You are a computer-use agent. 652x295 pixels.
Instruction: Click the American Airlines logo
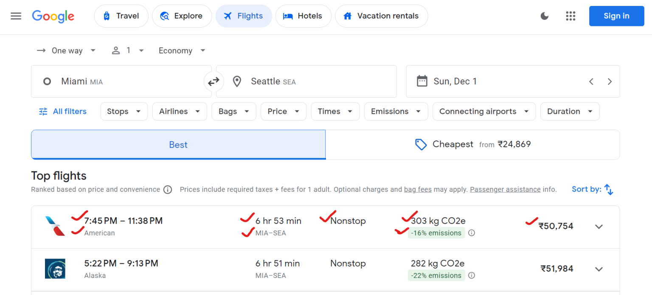[55, 226]
